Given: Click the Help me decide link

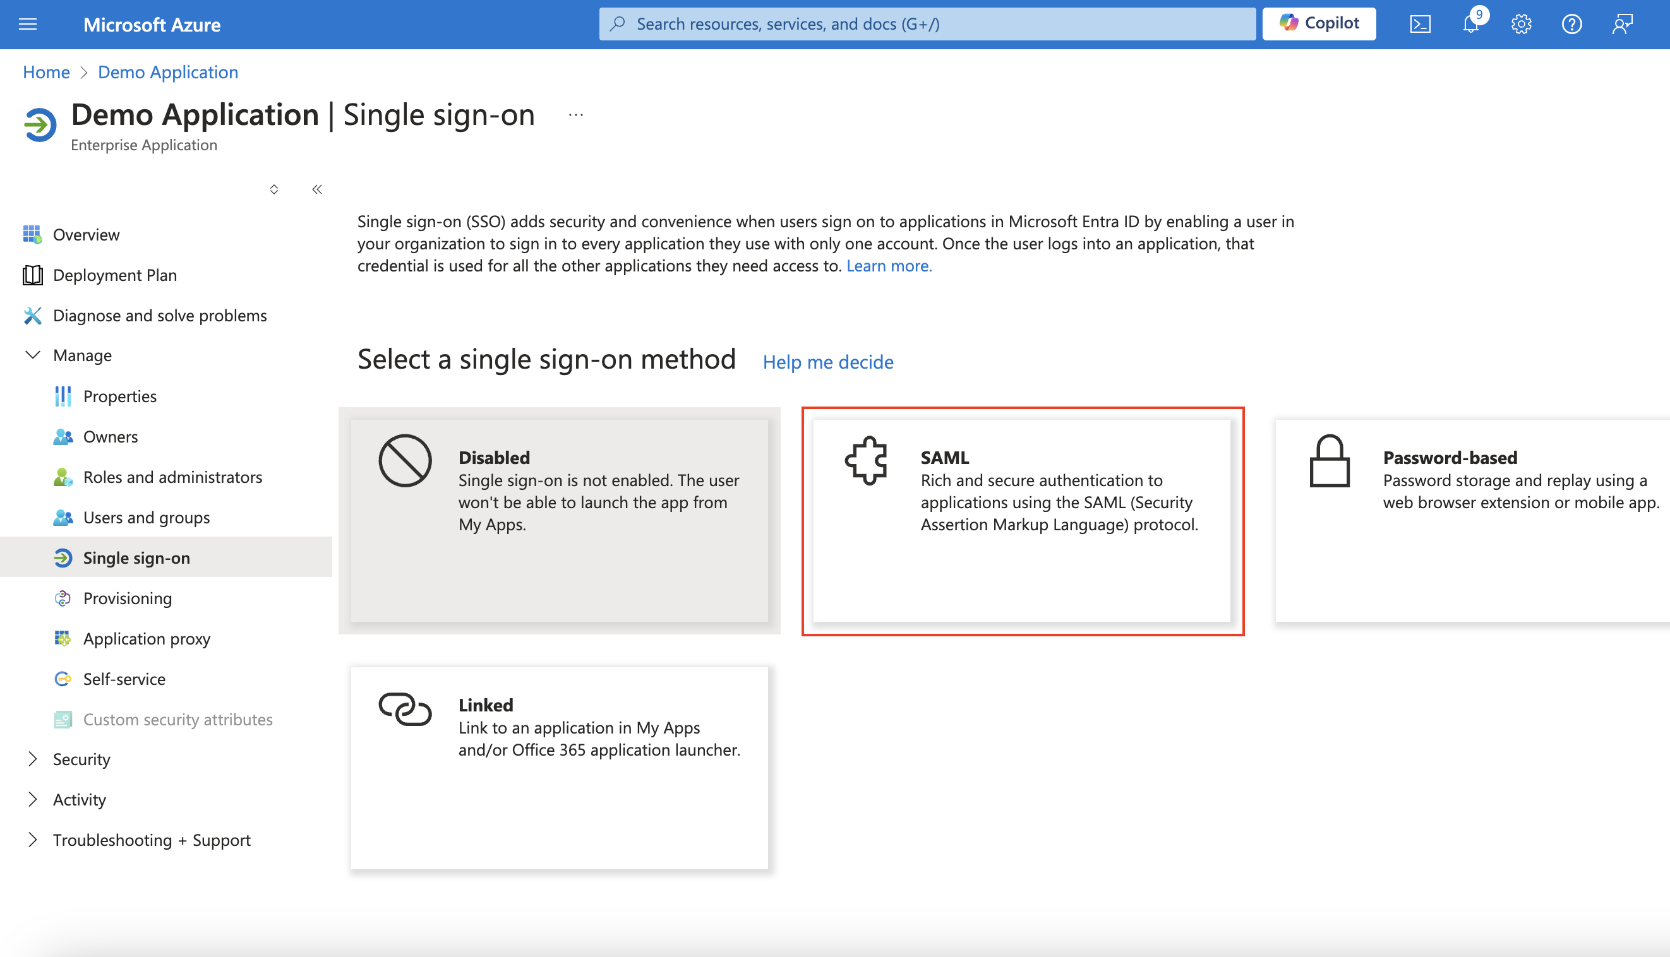Looking at the screenshot, I should coord(828,362).
